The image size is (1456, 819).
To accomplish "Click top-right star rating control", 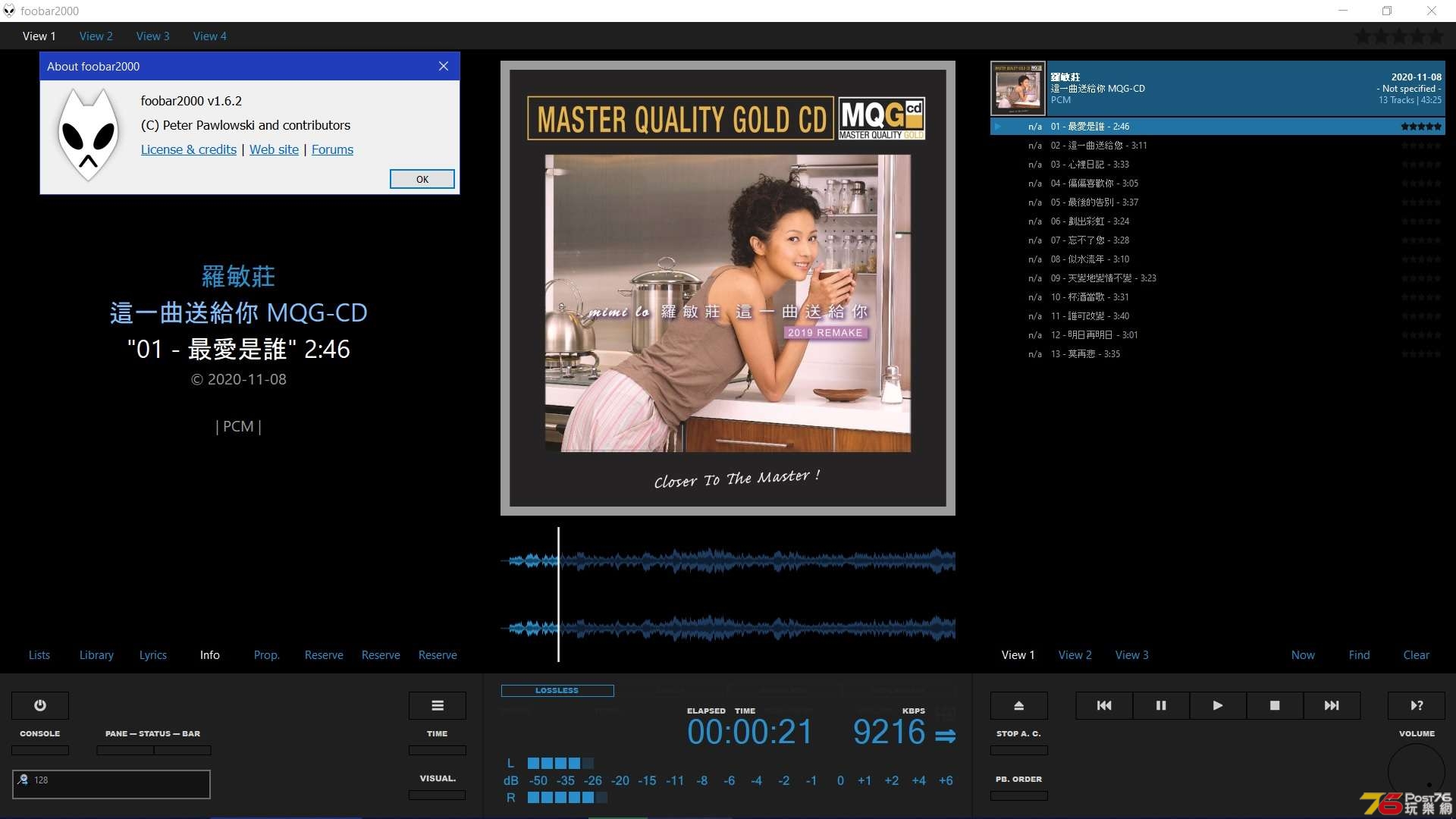I will [x=1400, y=36].
